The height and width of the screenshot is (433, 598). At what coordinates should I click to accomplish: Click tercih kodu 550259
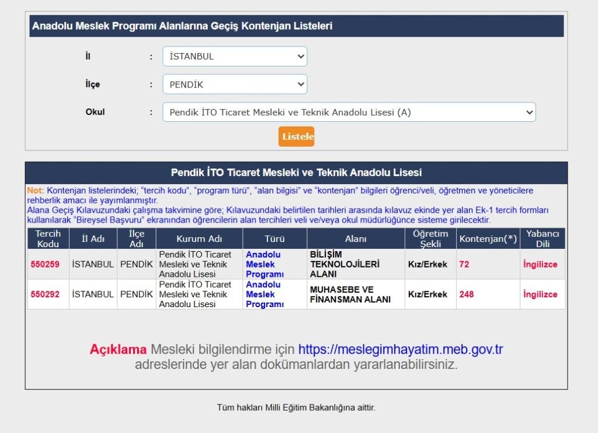click(x=45, y=264)
